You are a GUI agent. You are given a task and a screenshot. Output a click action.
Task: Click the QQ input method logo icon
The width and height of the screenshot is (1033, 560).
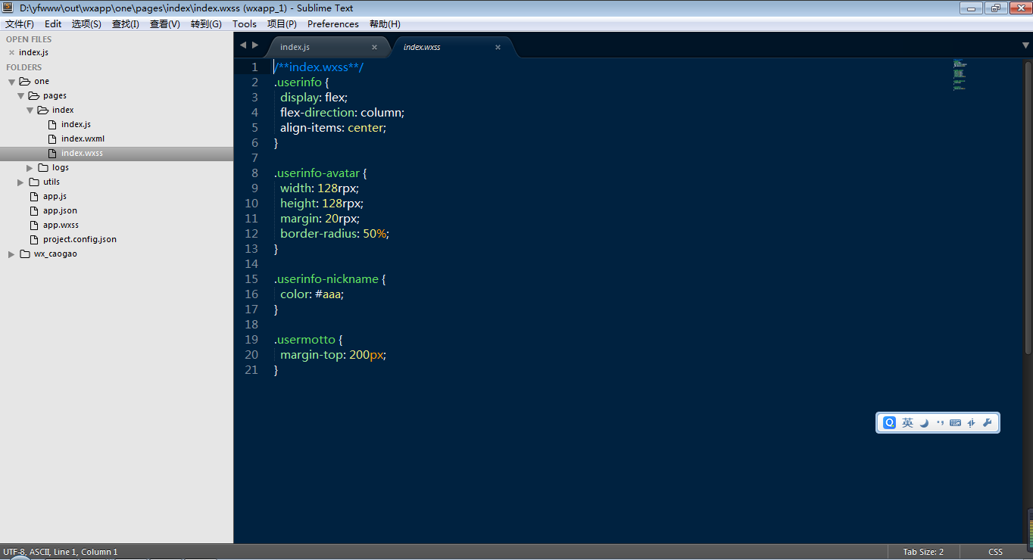tap(889, 423)
